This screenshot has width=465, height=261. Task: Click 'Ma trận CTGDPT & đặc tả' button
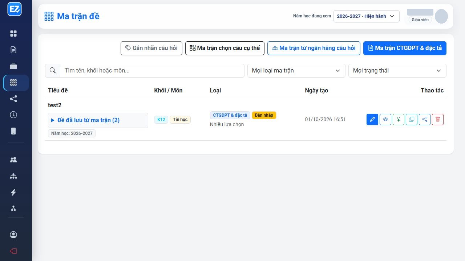(405, 48)
